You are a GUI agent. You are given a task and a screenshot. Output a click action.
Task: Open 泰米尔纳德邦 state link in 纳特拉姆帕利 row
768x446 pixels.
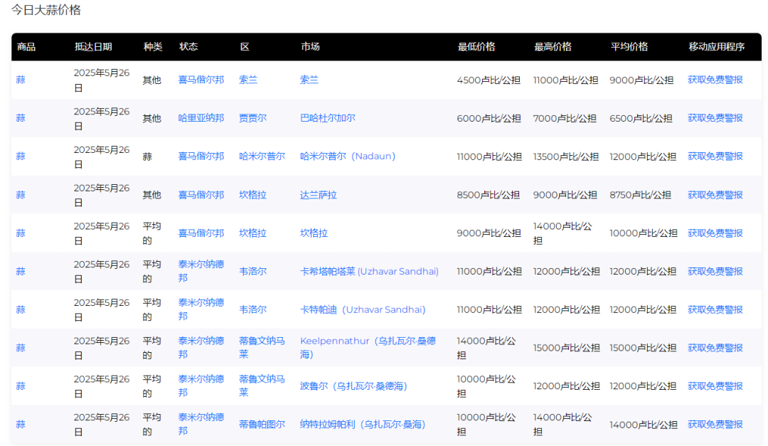pos(201,424)
